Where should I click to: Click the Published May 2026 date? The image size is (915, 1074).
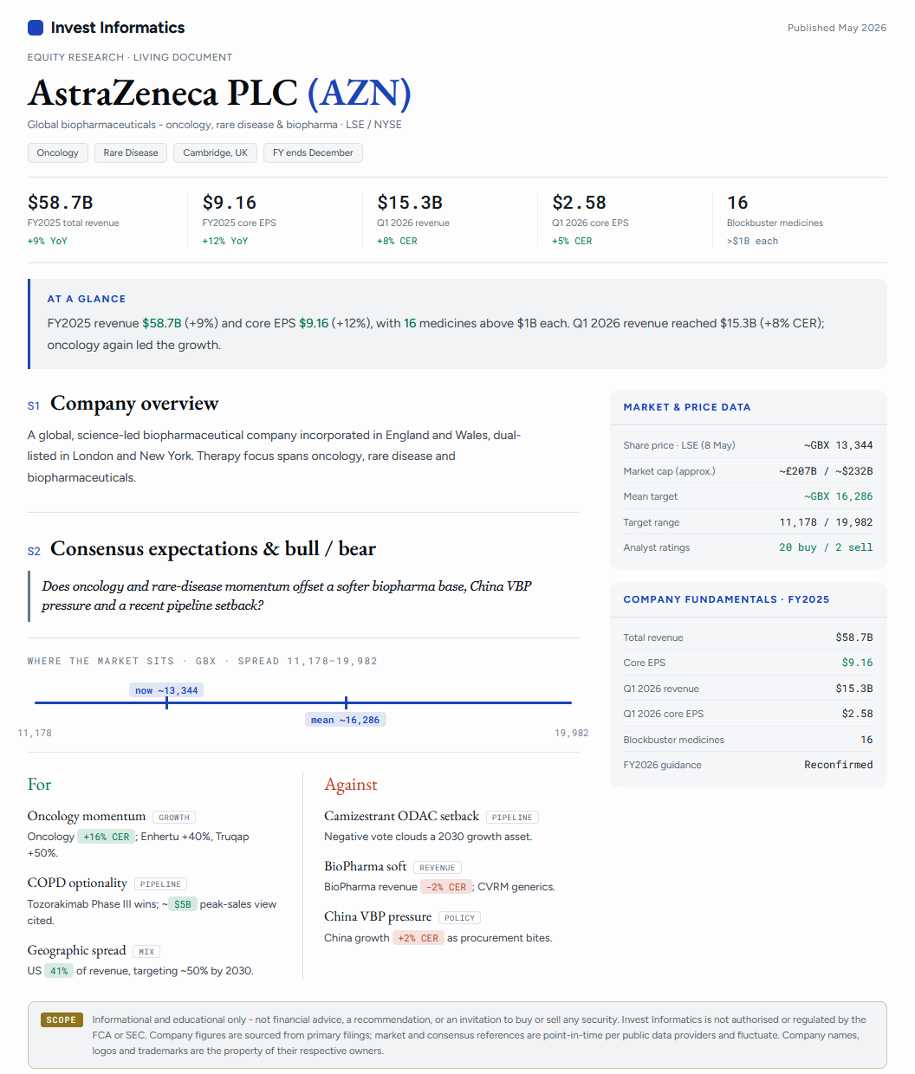pyautogui.click(x=837, y=28)
